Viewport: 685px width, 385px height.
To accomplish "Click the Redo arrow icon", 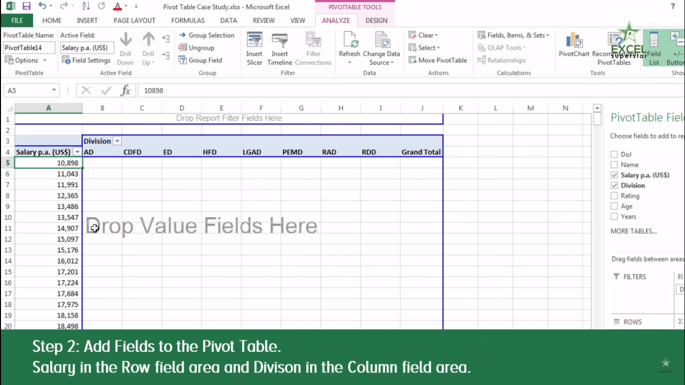I will click(x=64, y=7).
